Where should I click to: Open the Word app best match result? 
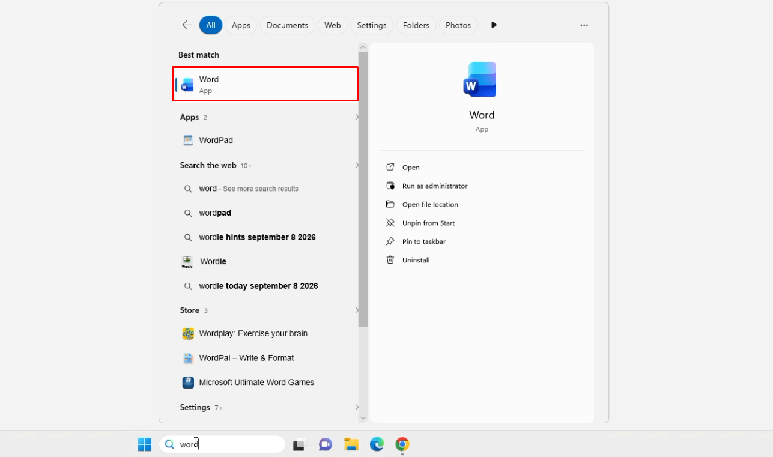pyautogui.click(x=265, y=84)
